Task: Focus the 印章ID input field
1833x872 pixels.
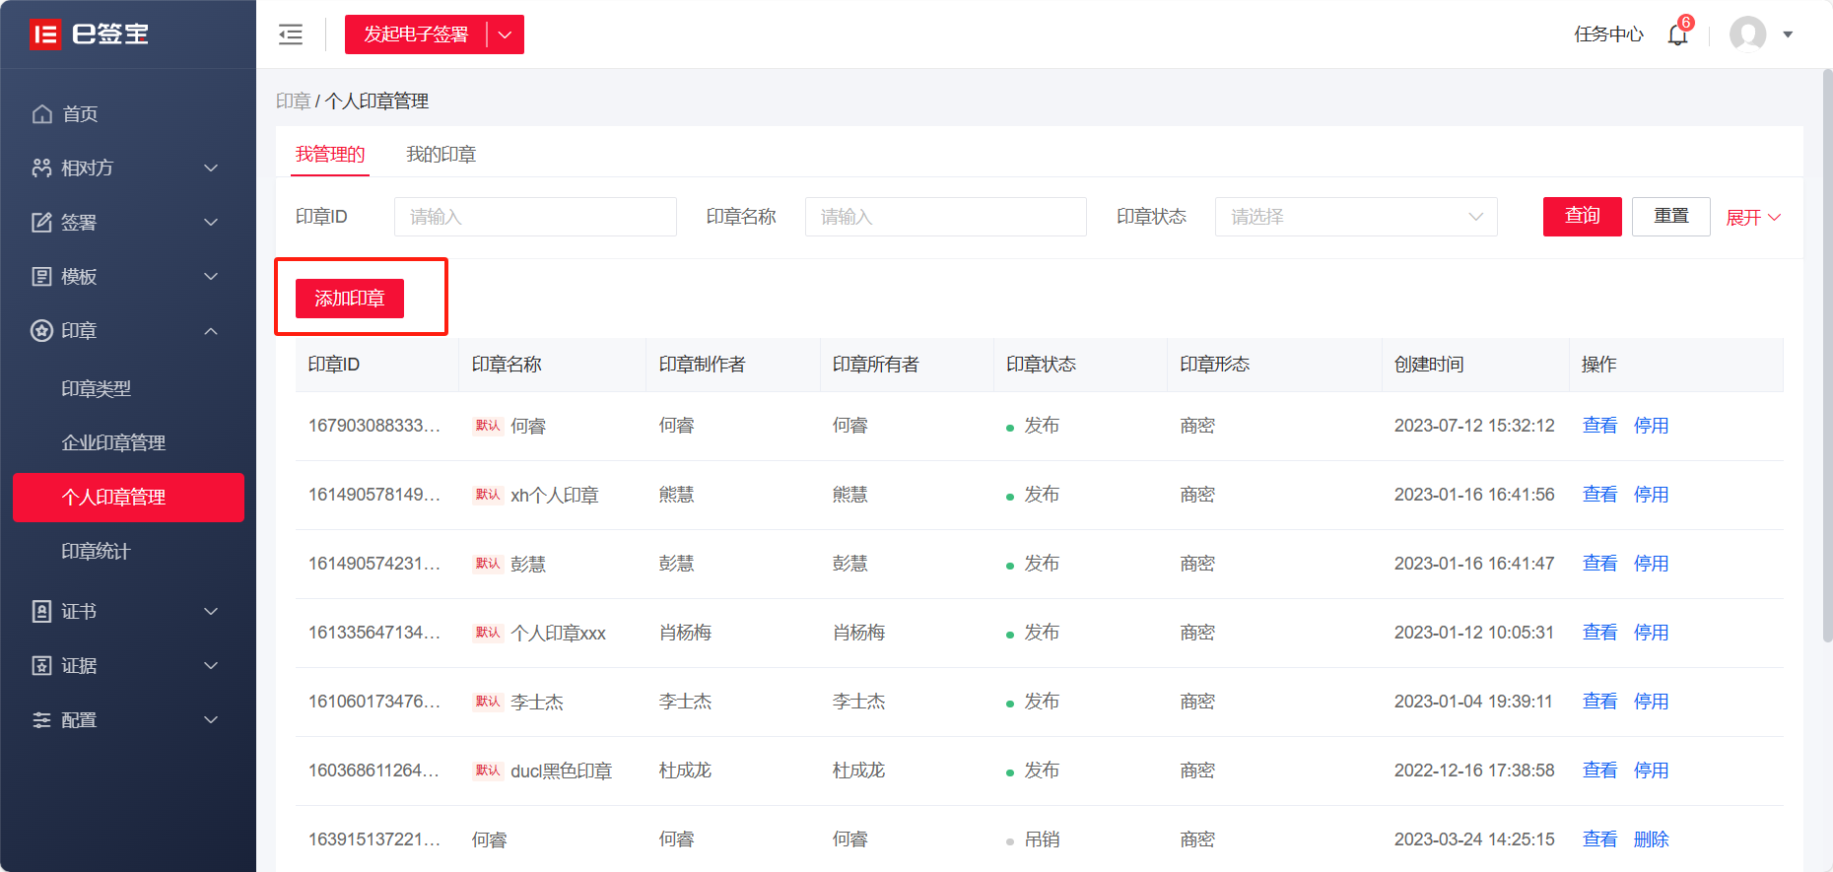Action: (535, 217)
